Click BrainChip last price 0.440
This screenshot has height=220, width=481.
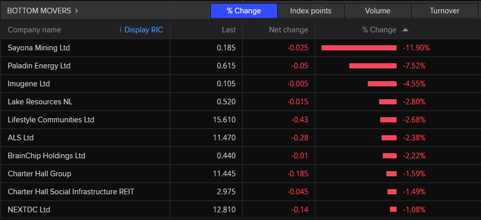[226, 156]
